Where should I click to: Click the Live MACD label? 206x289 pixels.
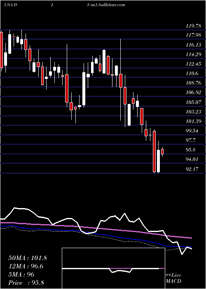click(x=173, y=278)
